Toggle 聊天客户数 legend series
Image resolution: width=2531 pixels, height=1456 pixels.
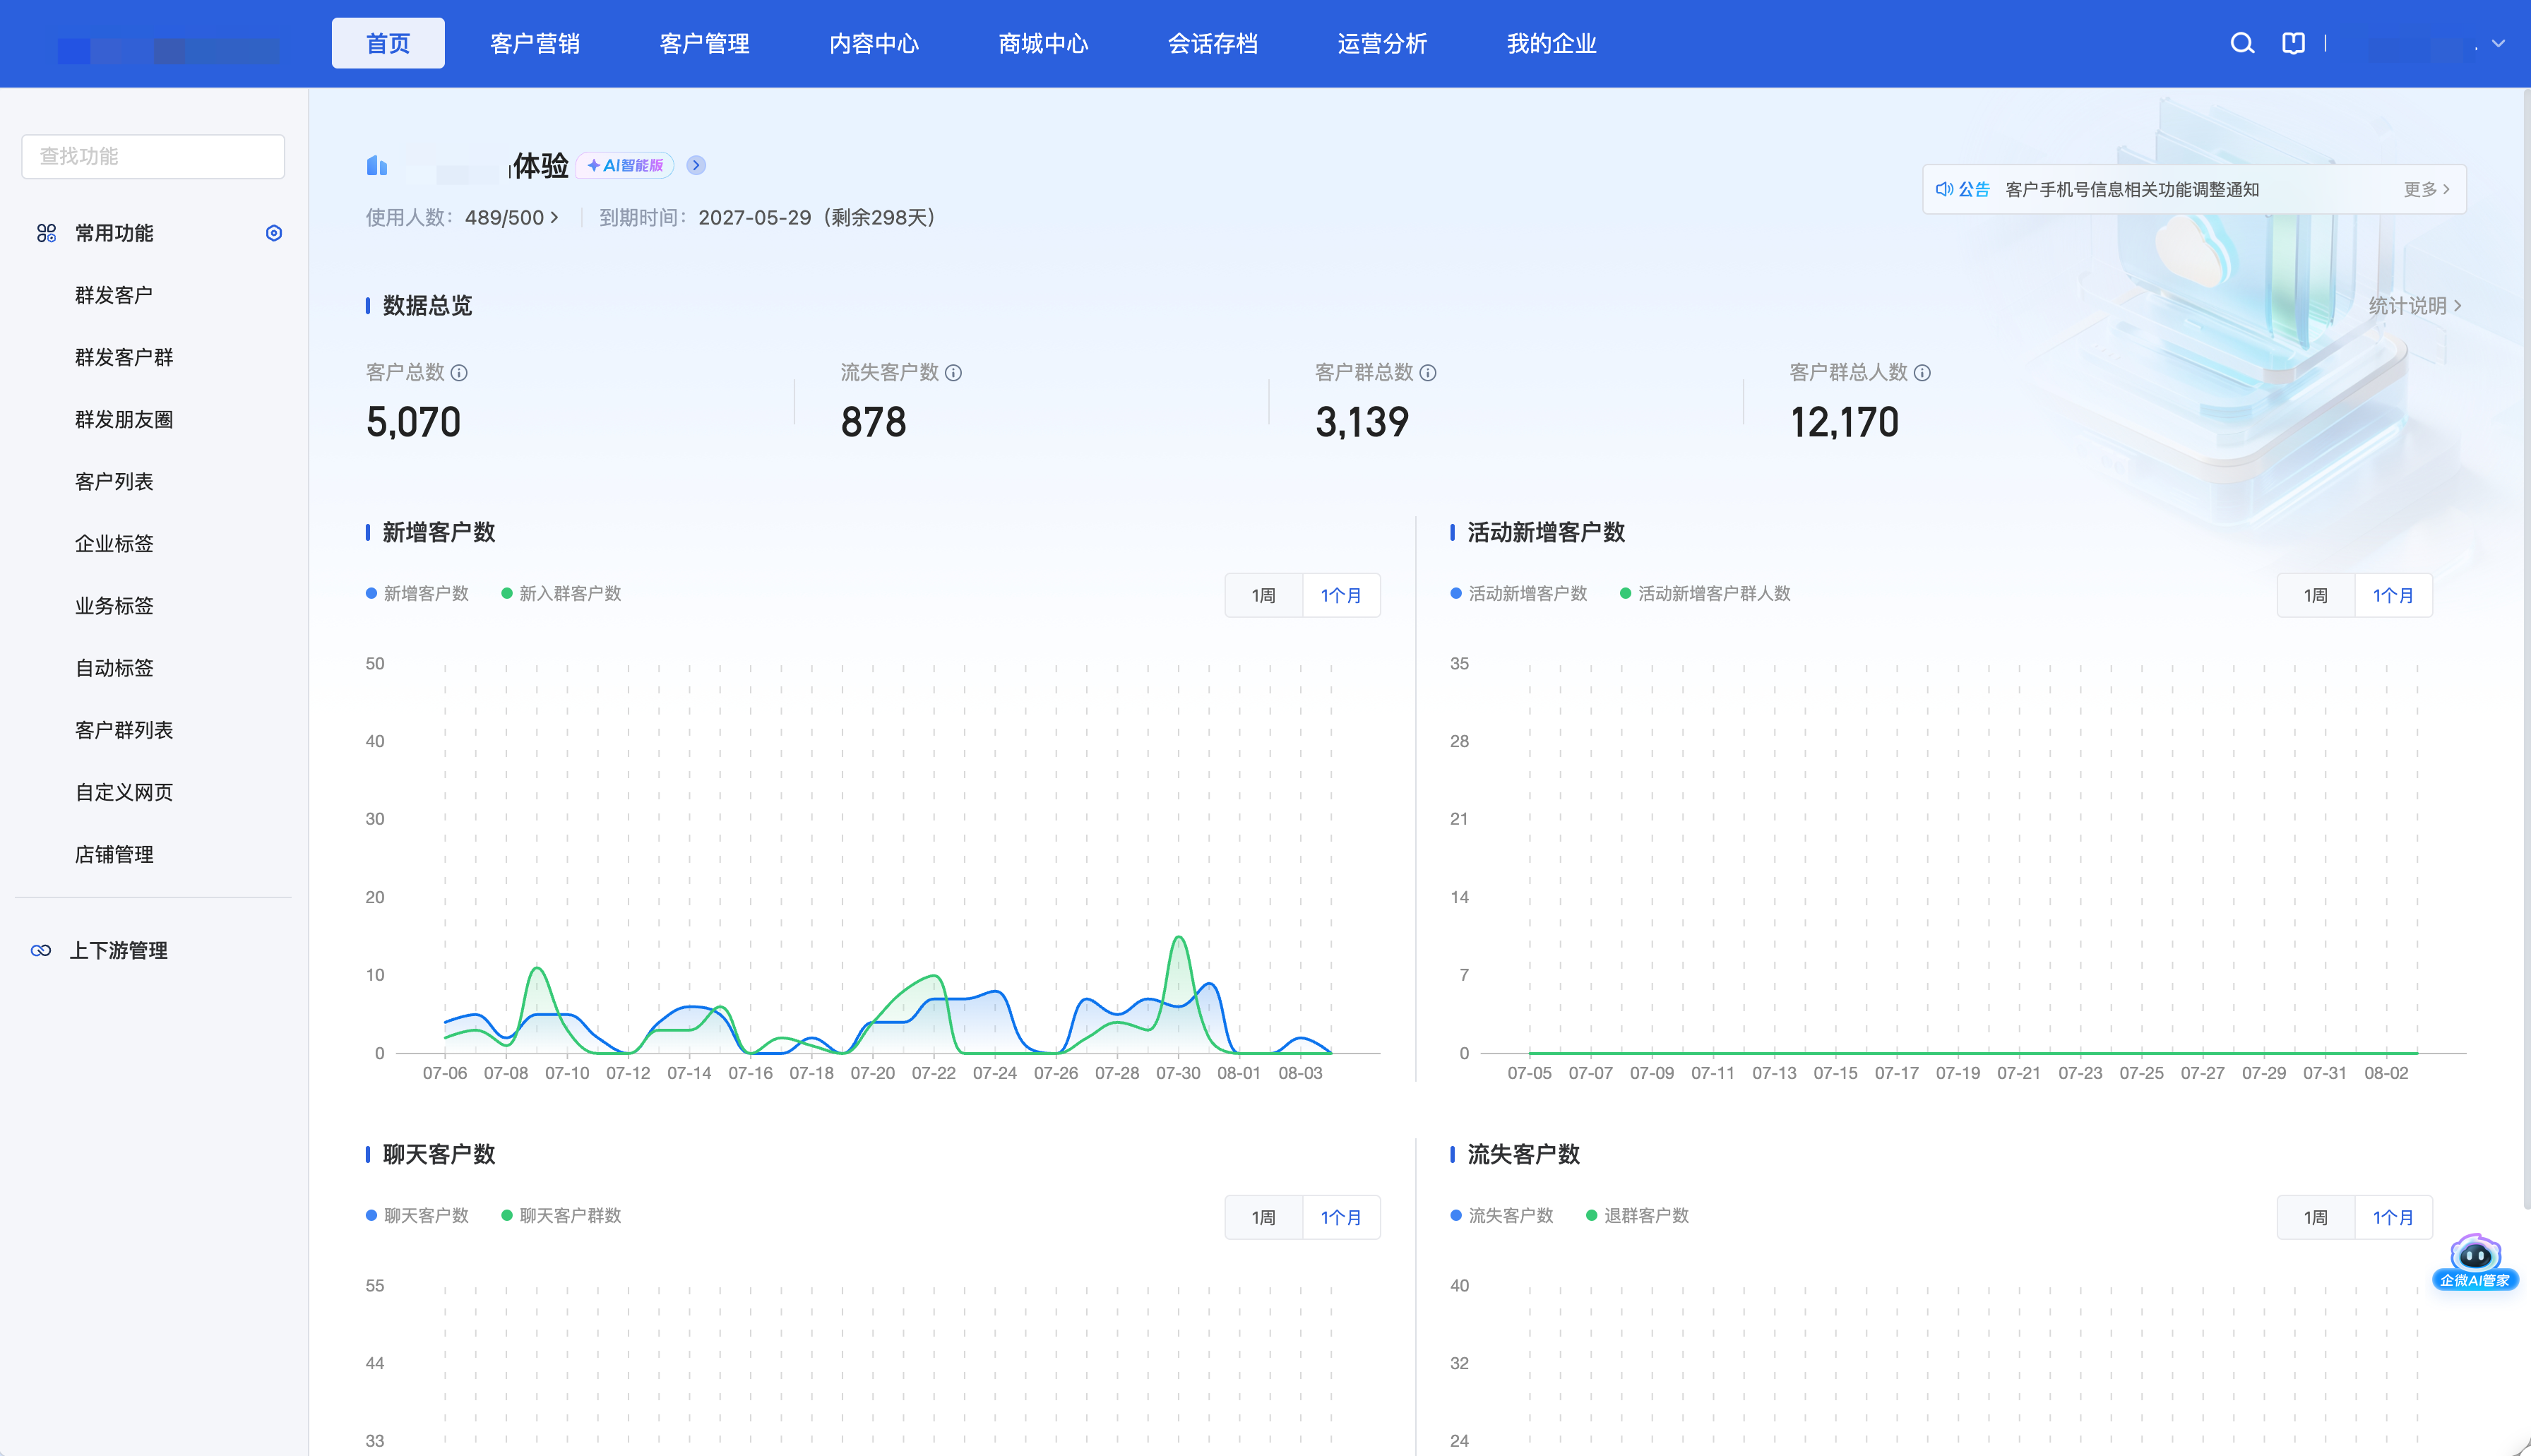click(417, 1216)
